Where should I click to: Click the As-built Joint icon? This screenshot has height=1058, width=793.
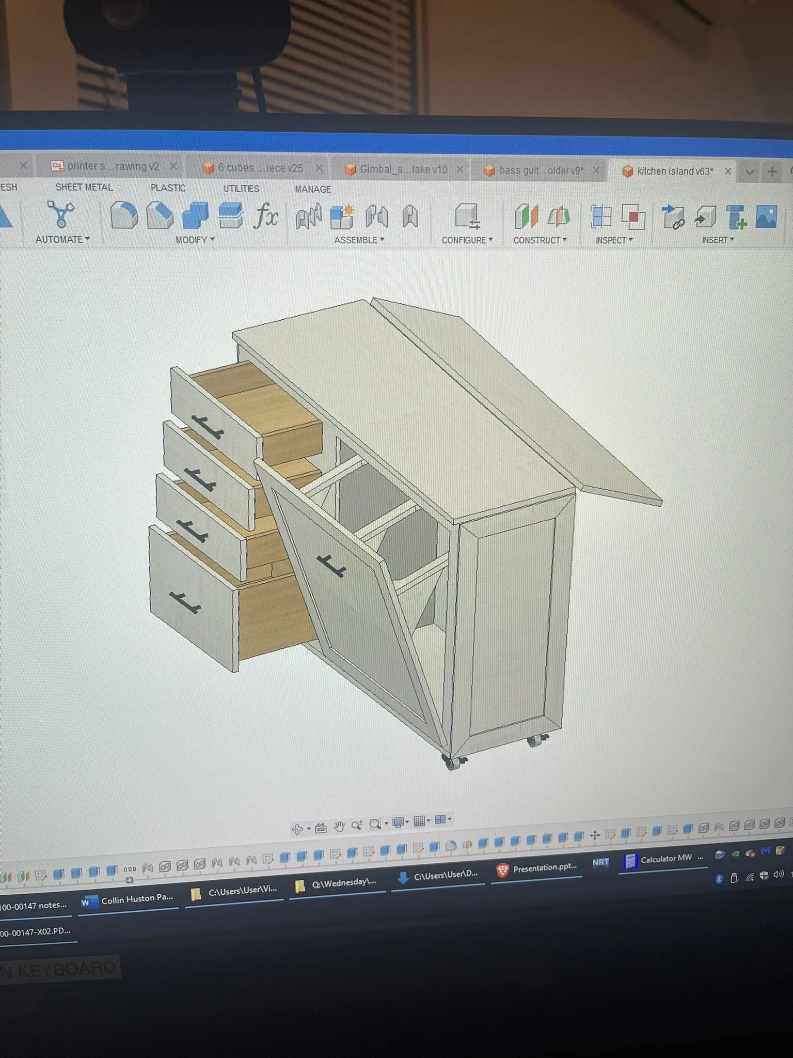point(377,216)
